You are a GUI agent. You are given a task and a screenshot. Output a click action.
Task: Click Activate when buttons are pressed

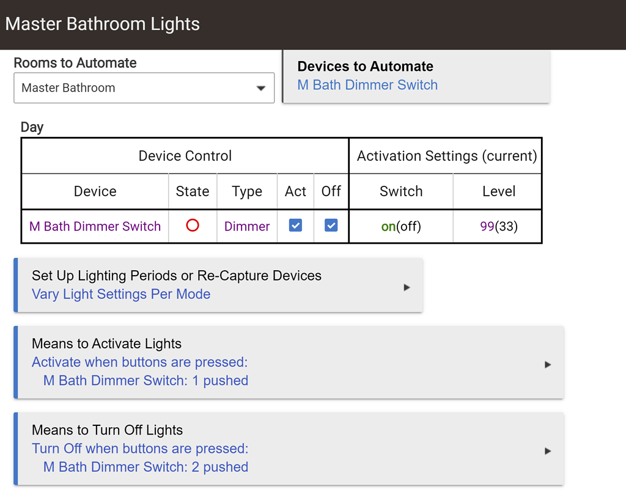(139, 362)
